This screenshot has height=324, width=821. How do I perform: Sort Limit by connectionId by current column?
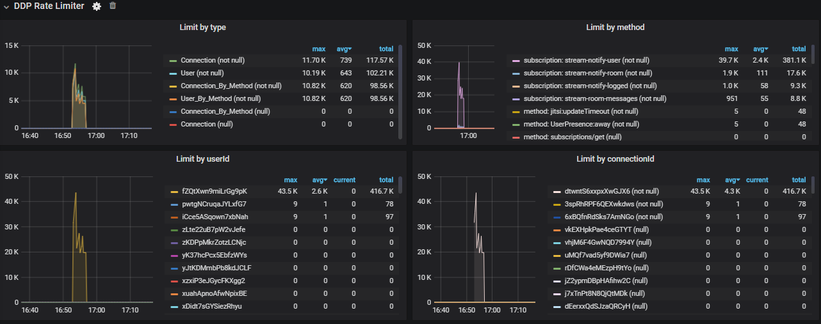(757, 180)
